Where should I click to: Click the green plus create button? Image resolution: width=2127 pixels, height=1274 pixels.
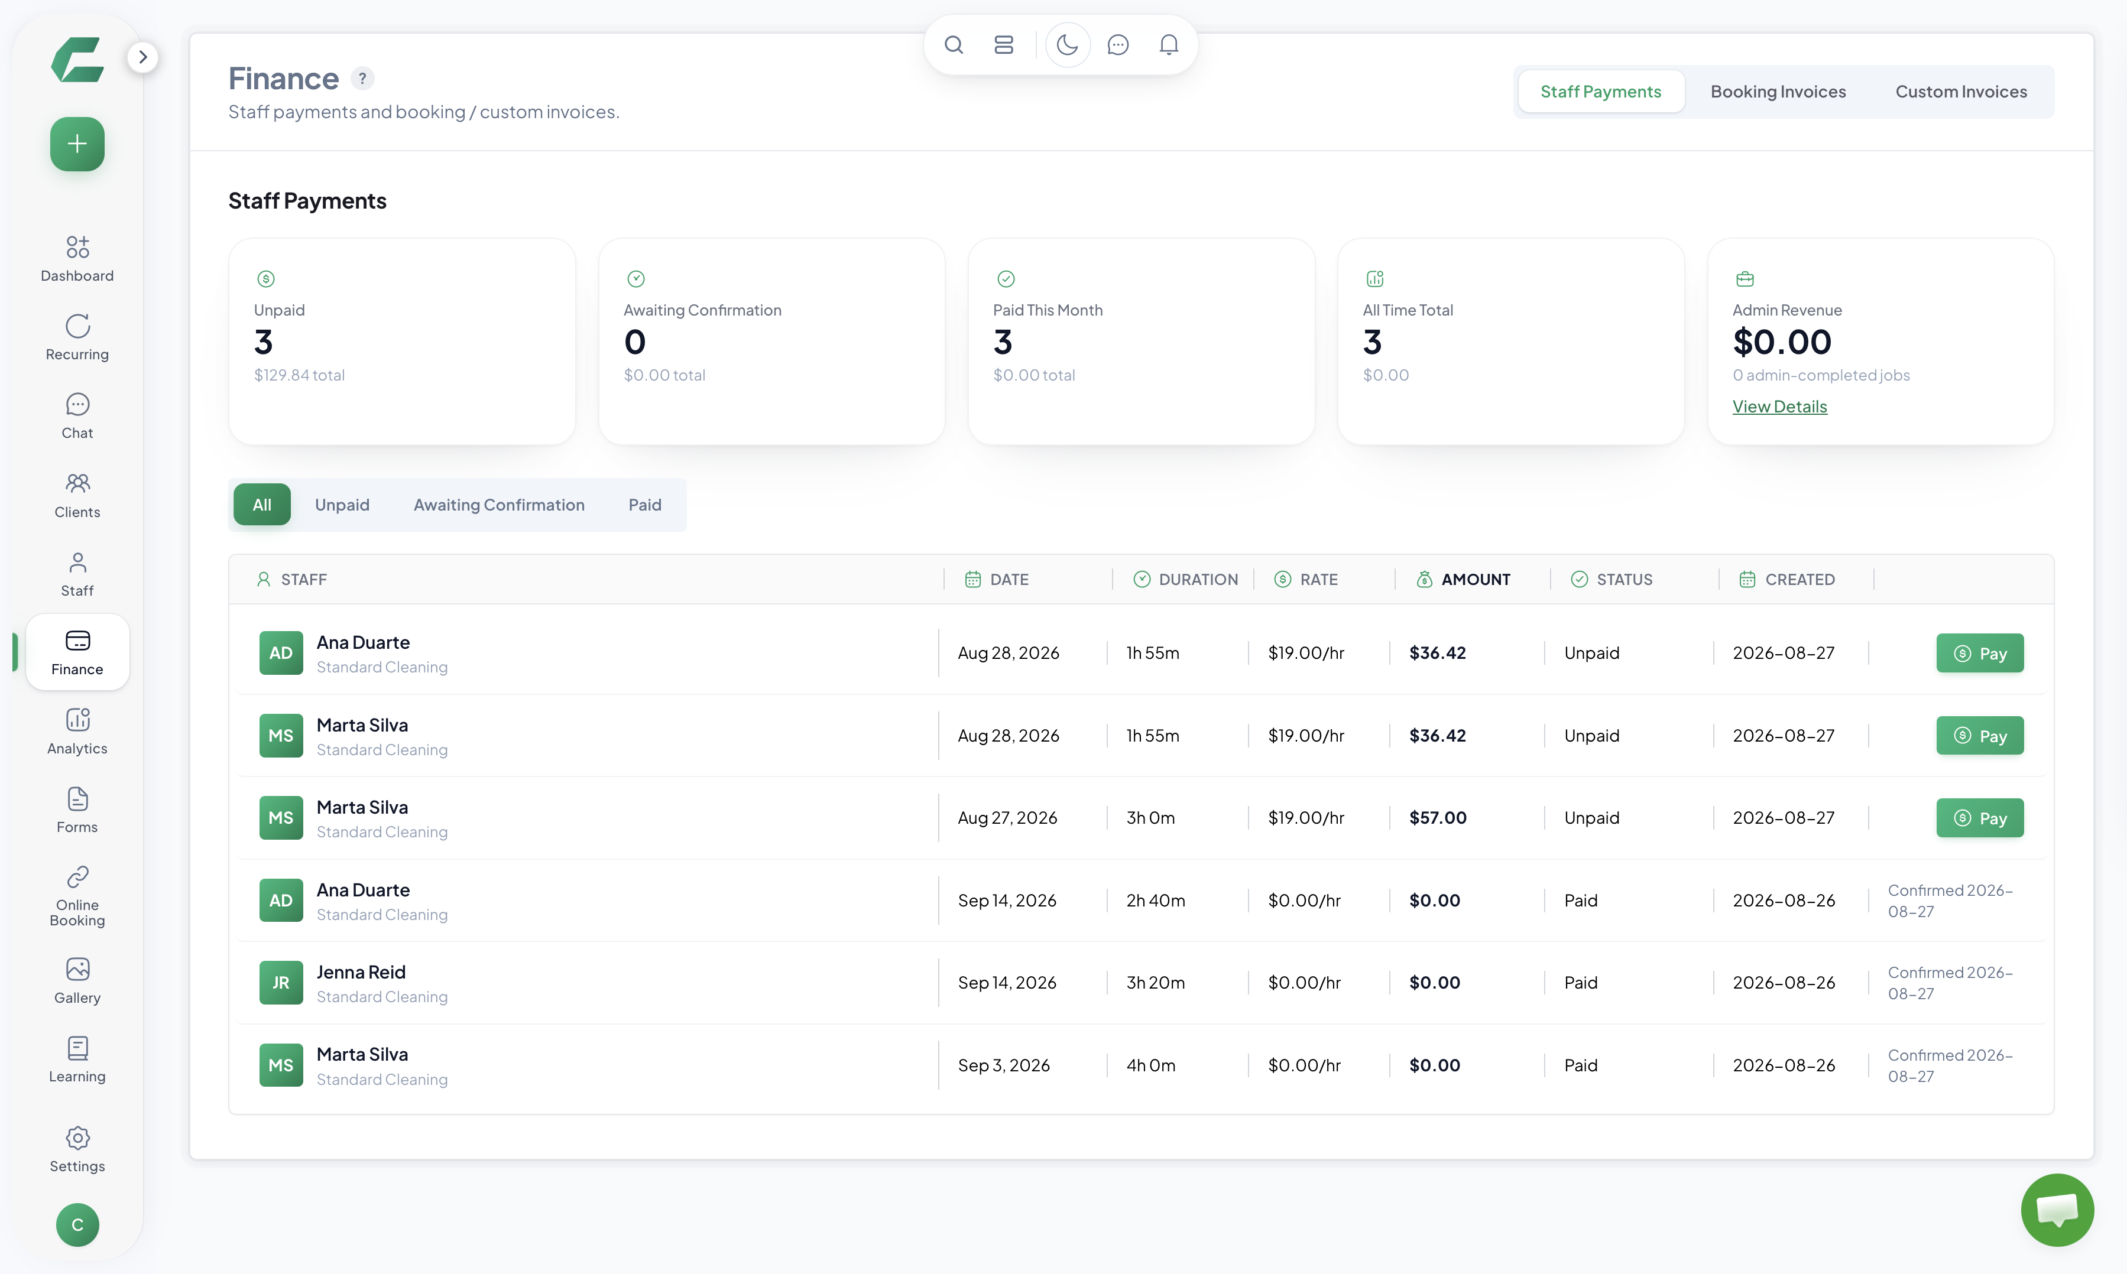pos(77,144)
